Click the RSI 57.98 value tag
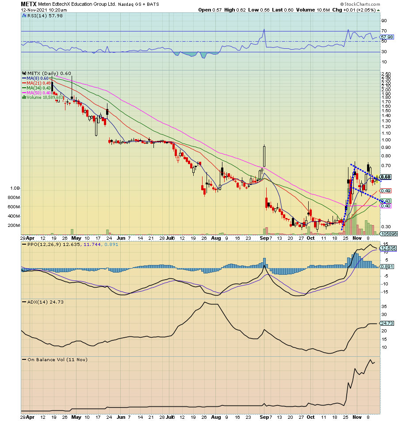This screenshot has width=398, height=421. (x=387, y=37)
